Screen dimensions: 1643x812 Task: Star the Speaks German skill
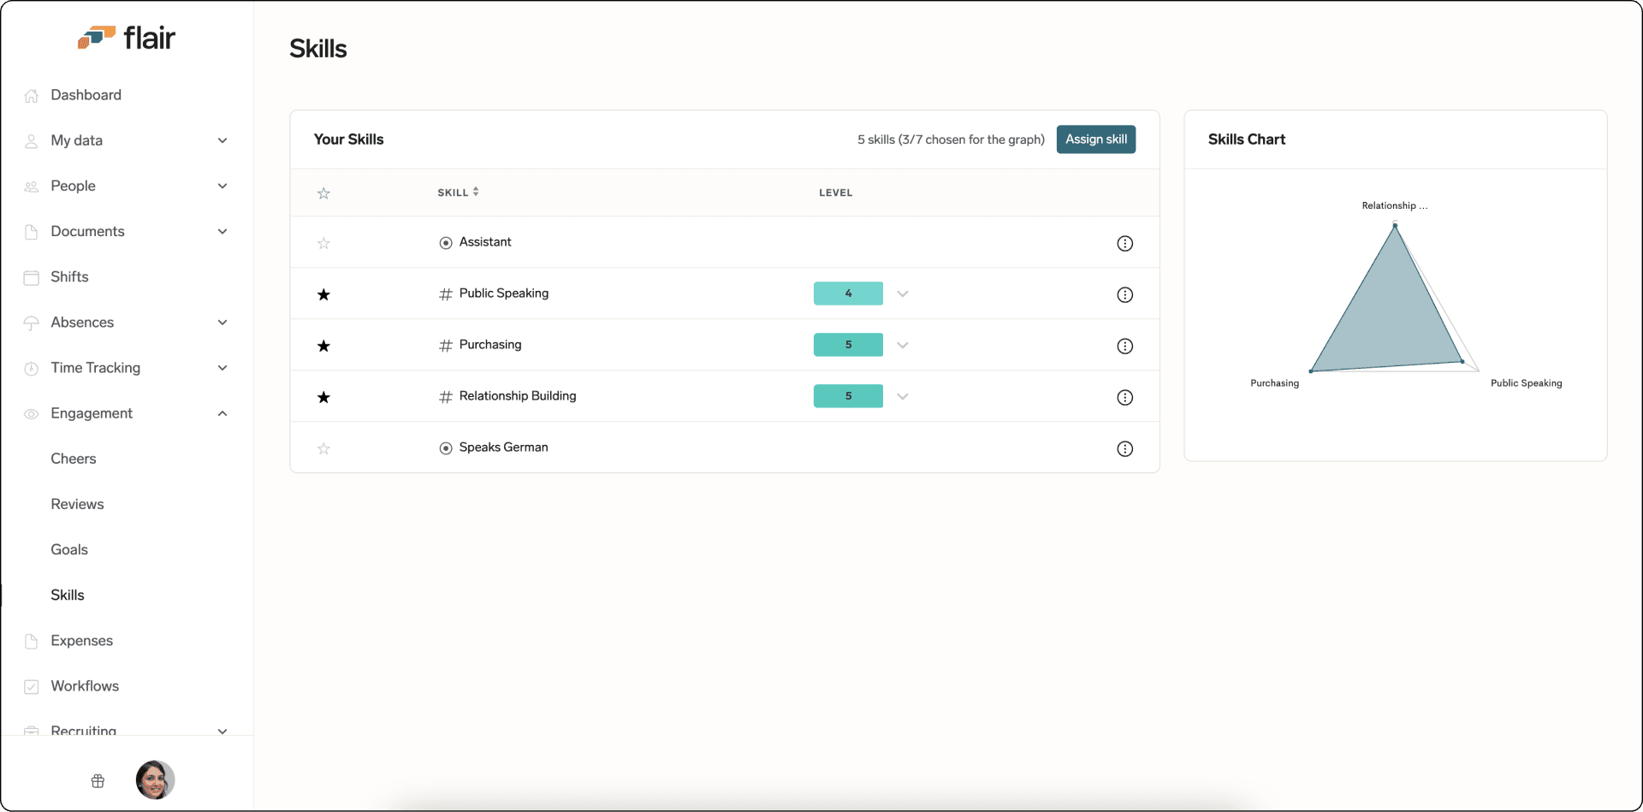tap(323, 448)
